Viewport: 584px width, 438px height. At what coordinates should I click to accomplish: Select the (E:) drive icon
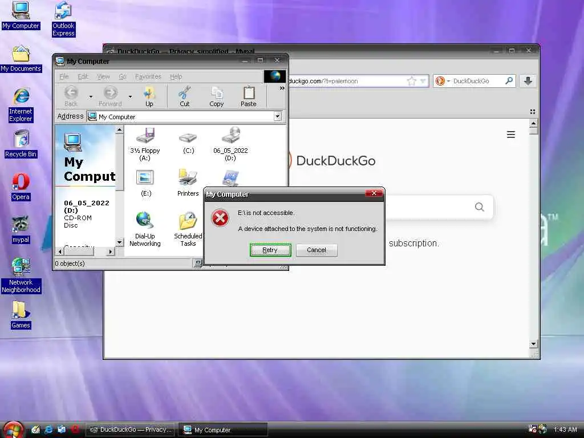145,183
